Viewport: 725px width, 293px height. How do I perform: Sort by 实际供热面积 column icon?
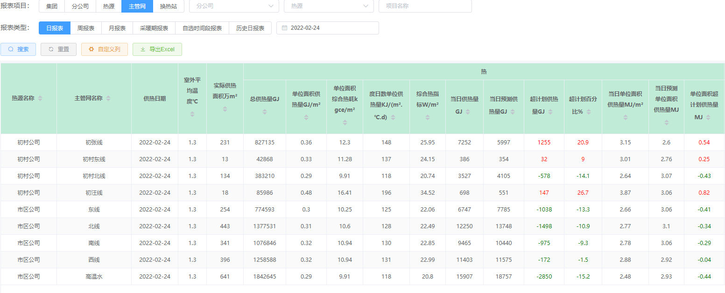225,109
